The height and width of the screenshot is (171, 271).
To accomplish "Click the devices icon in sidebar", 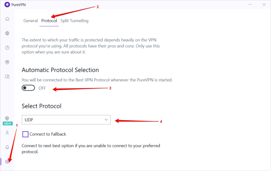I will (7, 77).
